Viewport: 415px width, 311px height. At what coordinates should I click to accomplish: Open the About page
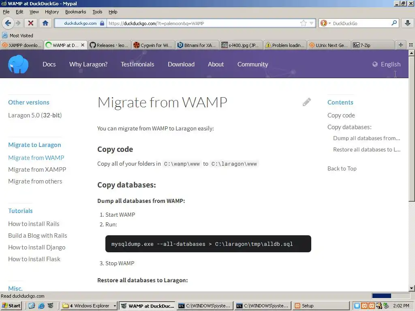[216, 64]
